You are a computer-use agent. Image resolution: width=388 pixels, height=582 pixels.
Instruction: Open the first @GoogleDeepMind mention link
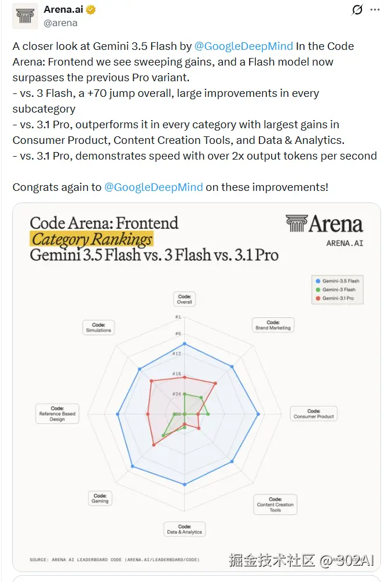click(243, 46)
